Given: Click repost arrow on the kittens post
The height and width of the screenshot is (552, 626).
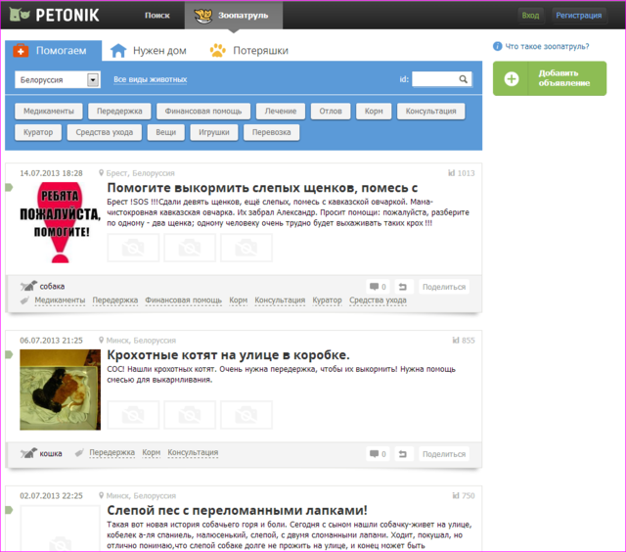Looking at the screenshot, I should point(405,454).
